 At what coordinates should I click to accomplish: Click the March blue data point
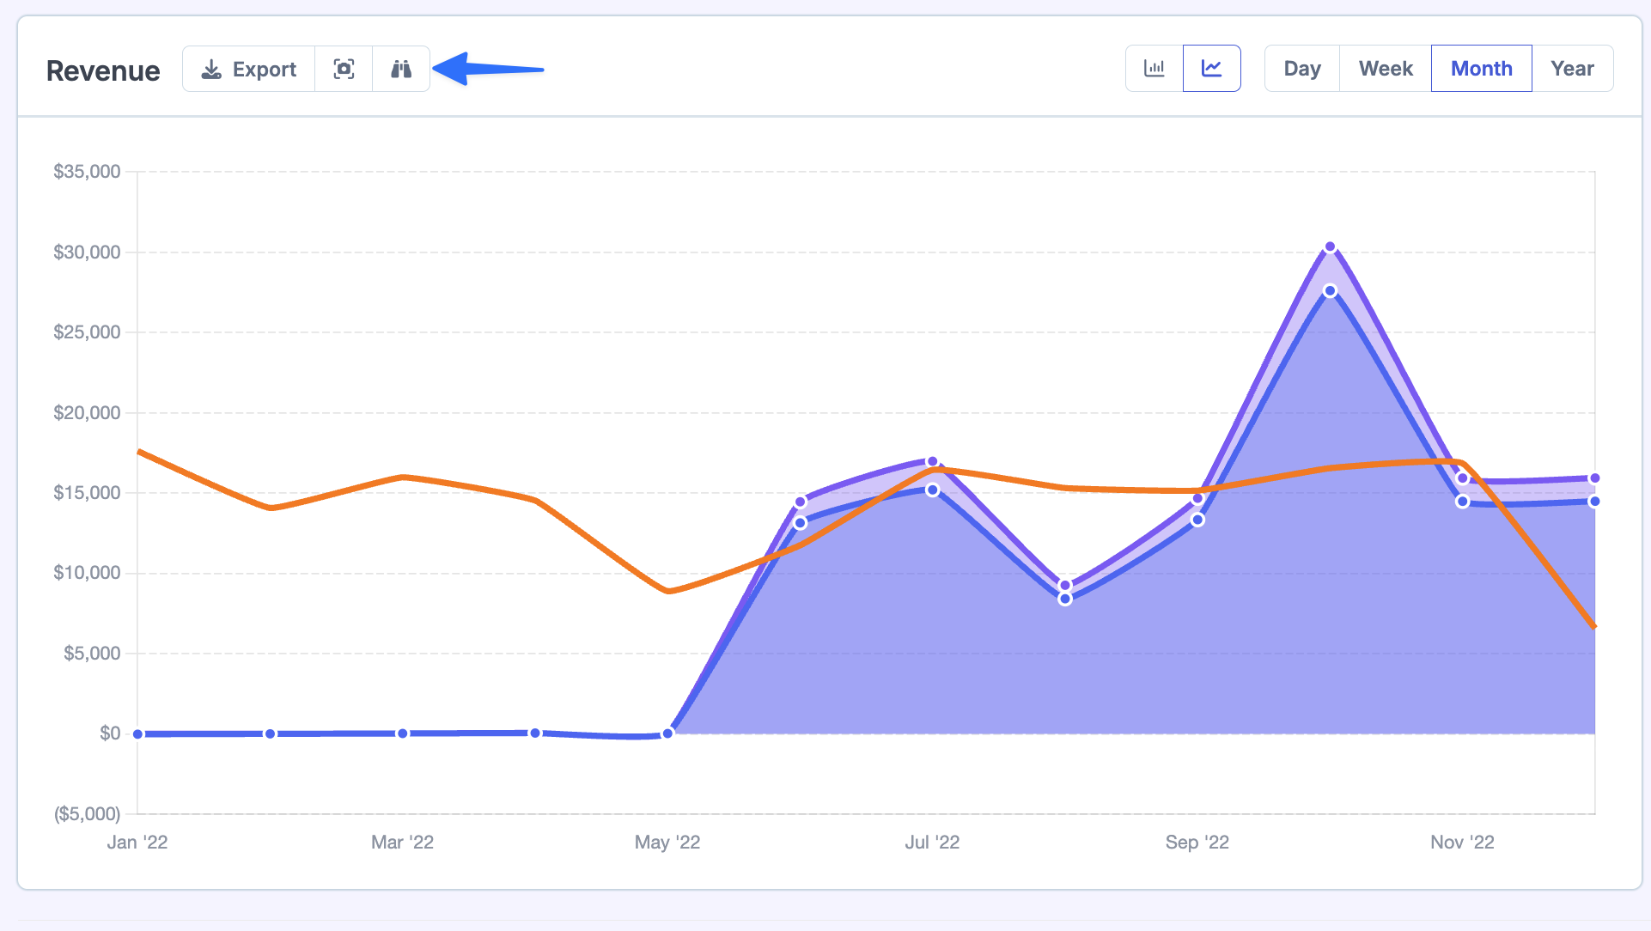(x=403, y=733)
